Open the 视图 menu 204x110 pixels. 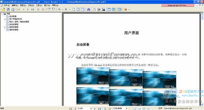click(x=23, y=5)
